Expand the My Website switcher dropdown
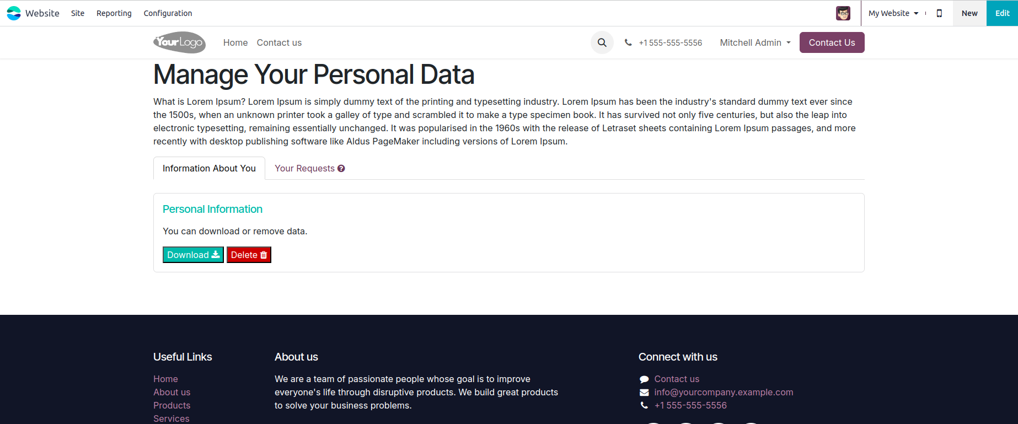1018x424 pixels. point(893,13)
